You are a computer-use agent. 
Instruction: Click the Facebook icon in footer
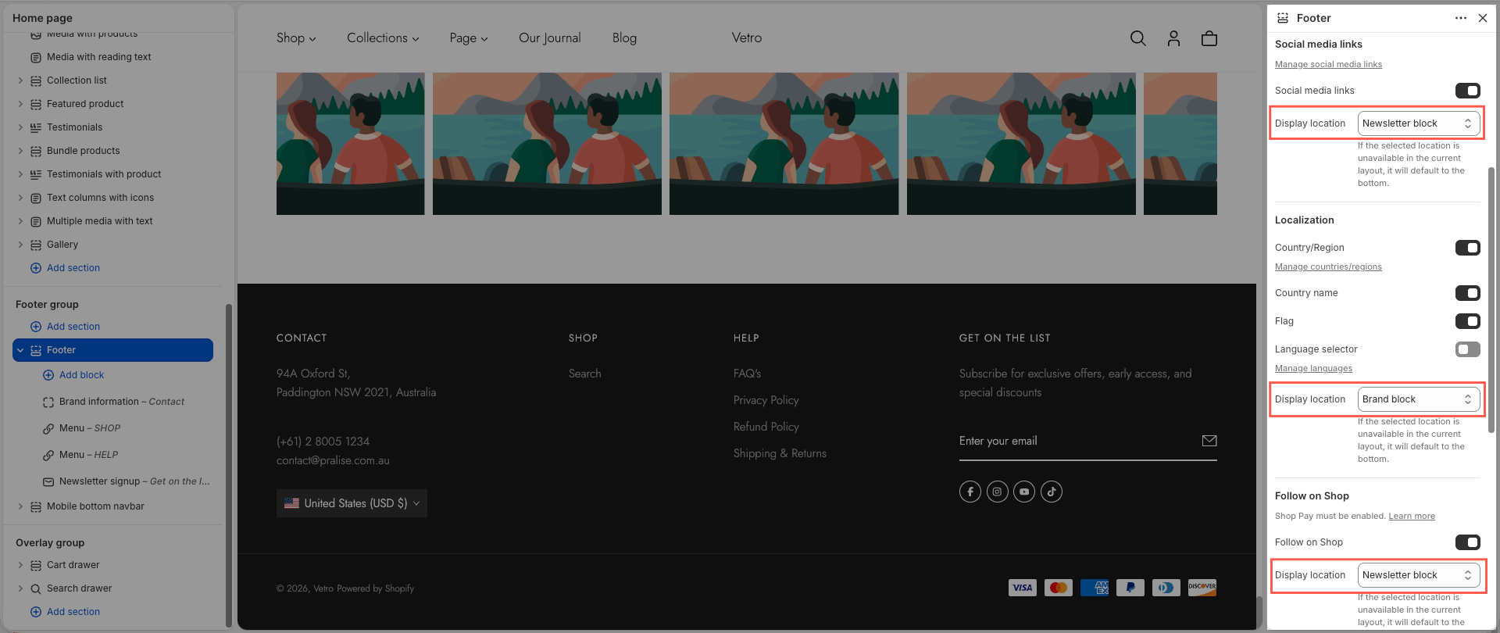[970, 492]
